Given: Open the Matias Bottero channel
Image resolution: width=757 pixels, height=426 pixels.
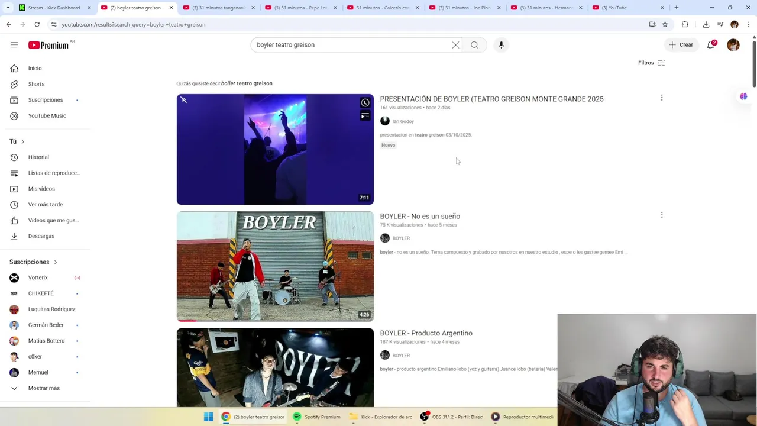Looking at the screenshot, I should click(x=45, y=341).
